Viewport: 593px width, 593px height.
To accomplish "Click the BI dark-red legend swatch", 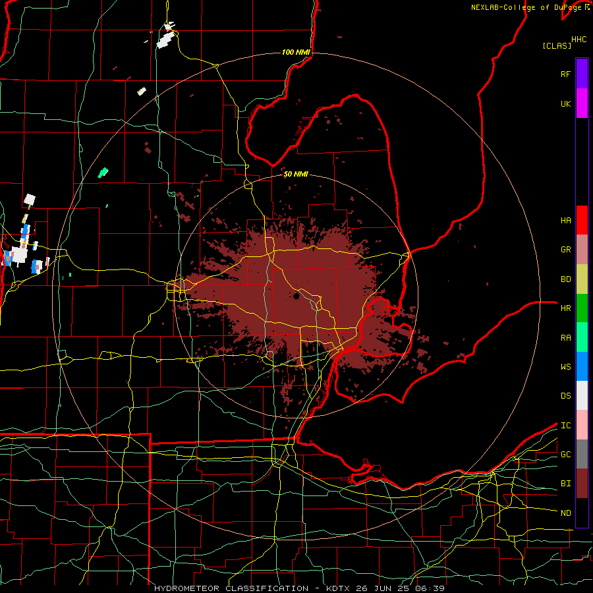I will tap(582, 484).
